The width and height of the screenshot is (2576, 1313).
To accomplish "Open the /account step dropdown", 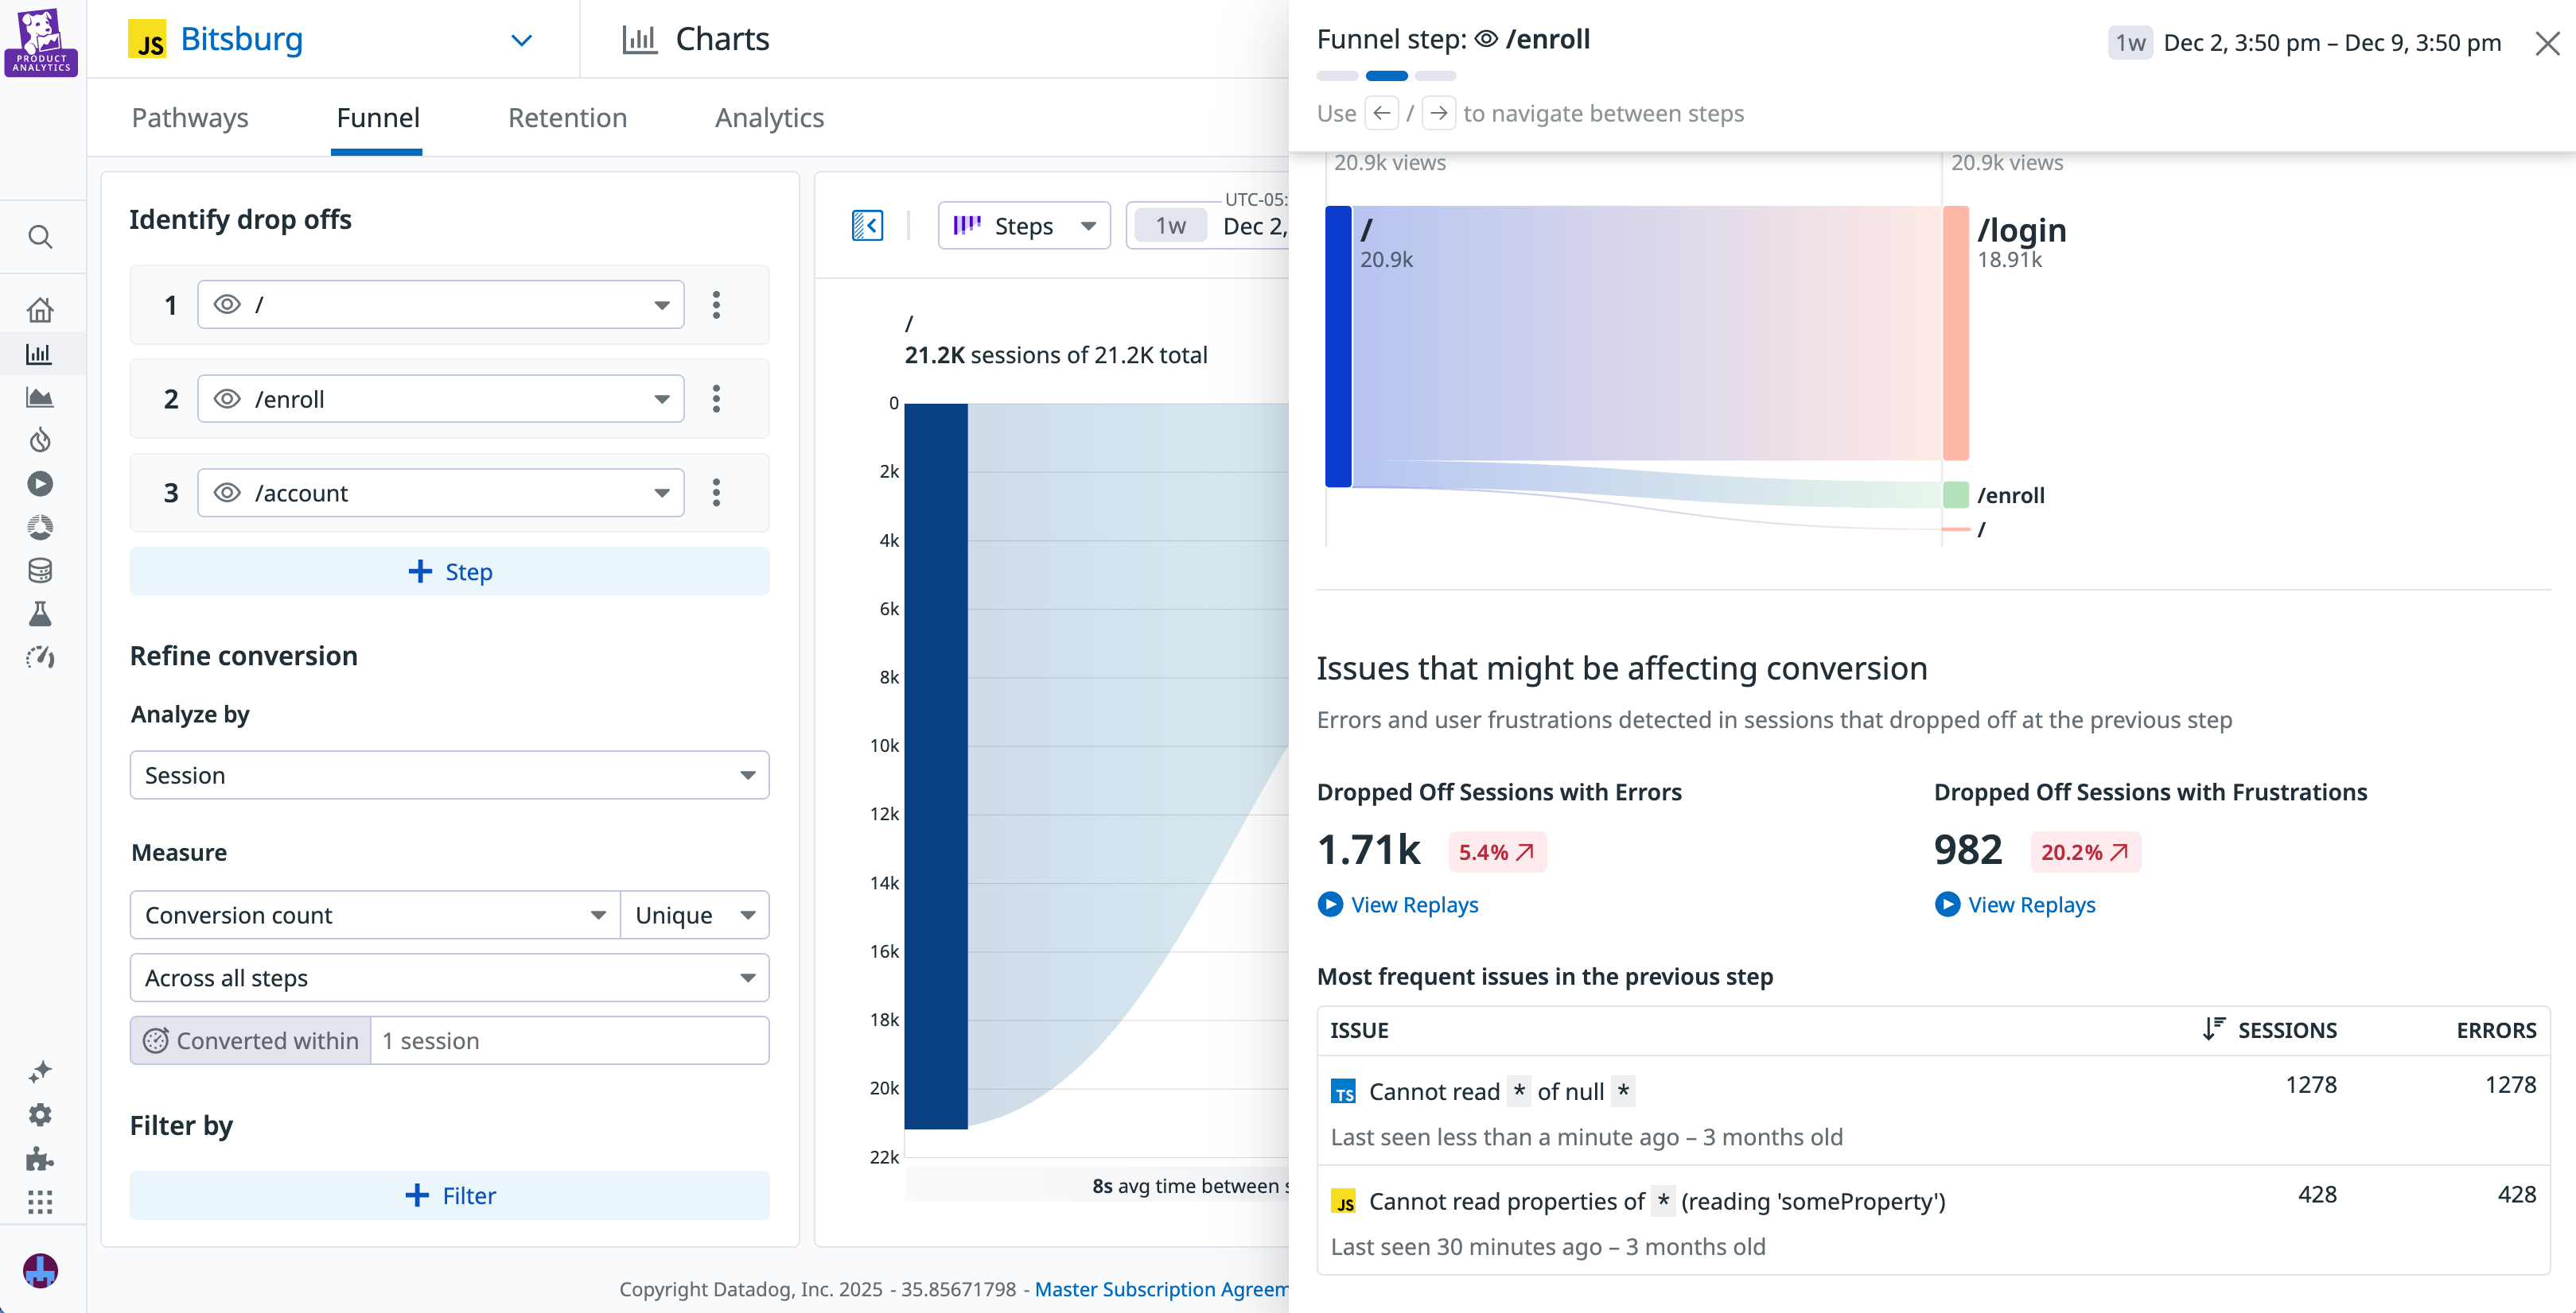I will (x=662, y=492).
